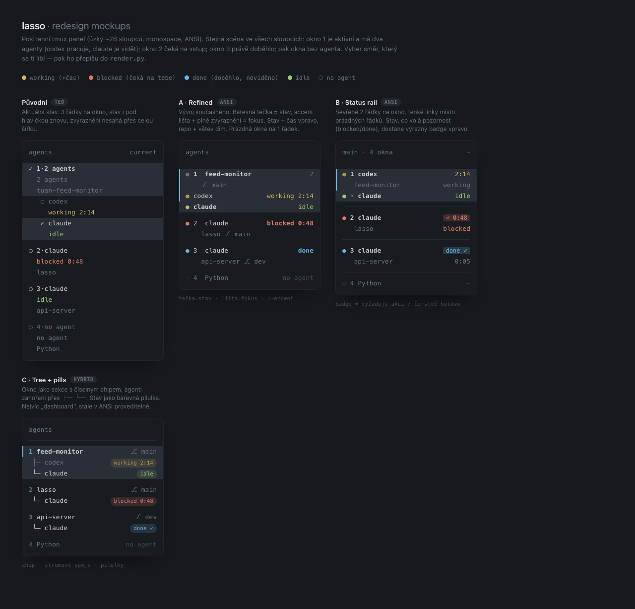Viewport: 635px width, 609px height.
Task: Click the TEĎ badge next to Původní
Action: (60, 102)
